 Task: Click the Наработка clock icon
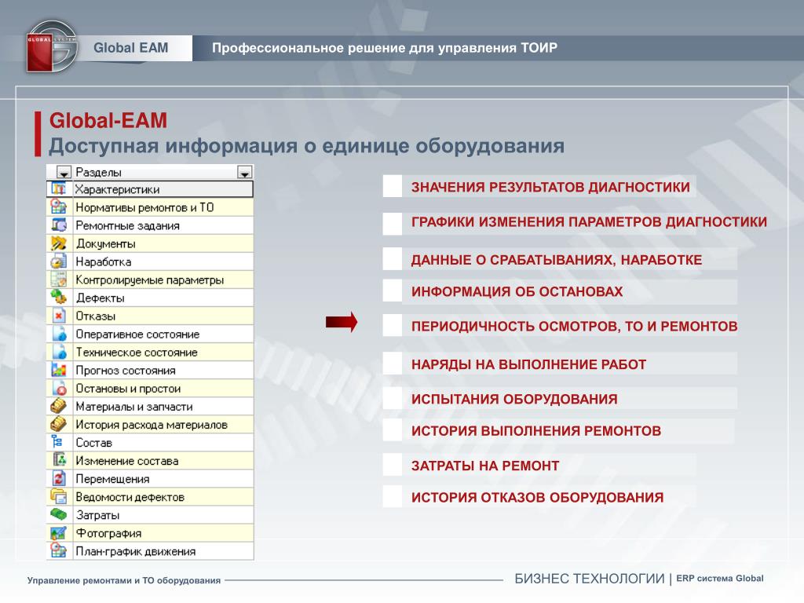click(59, 261)
